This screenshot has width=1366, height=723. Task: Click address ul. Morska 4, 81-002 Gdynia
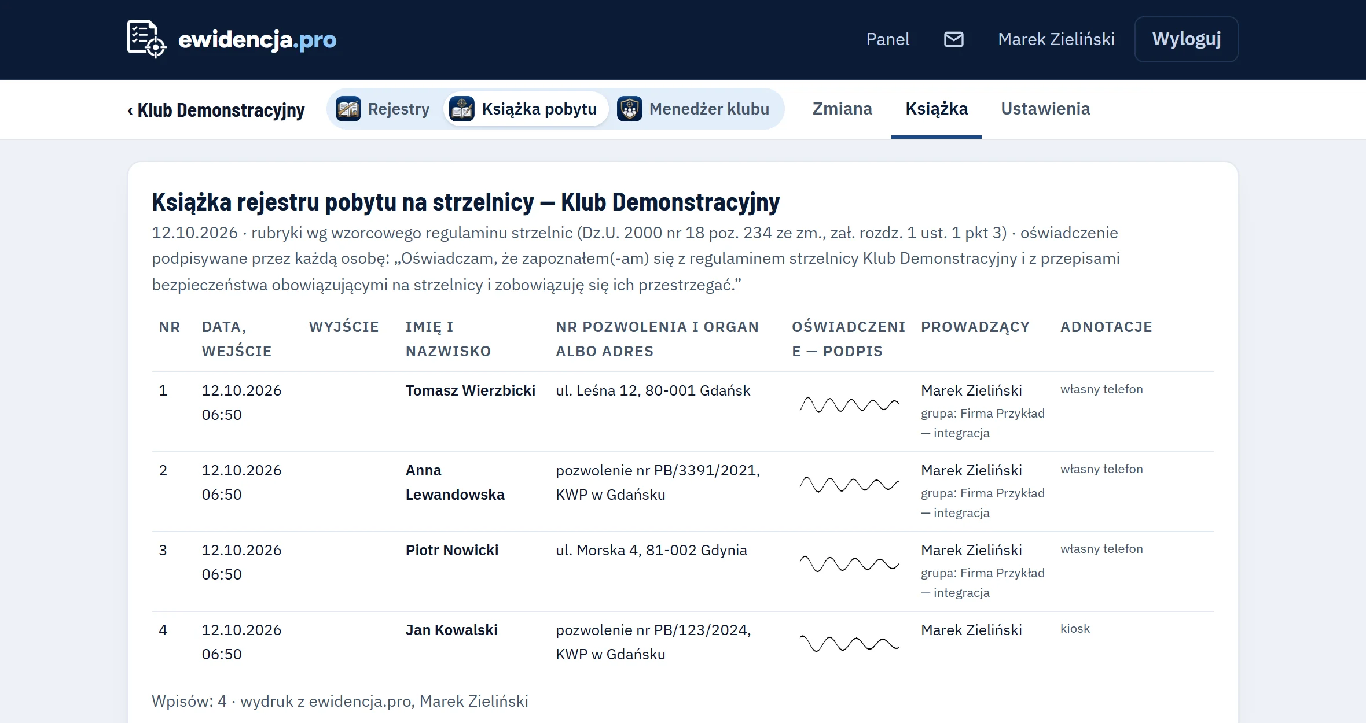pyautogui.click(x=651, y=550)
